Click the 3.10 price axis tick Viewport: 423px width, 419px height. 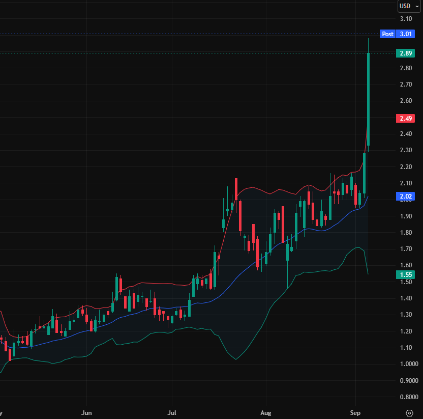tap(406, 19)
